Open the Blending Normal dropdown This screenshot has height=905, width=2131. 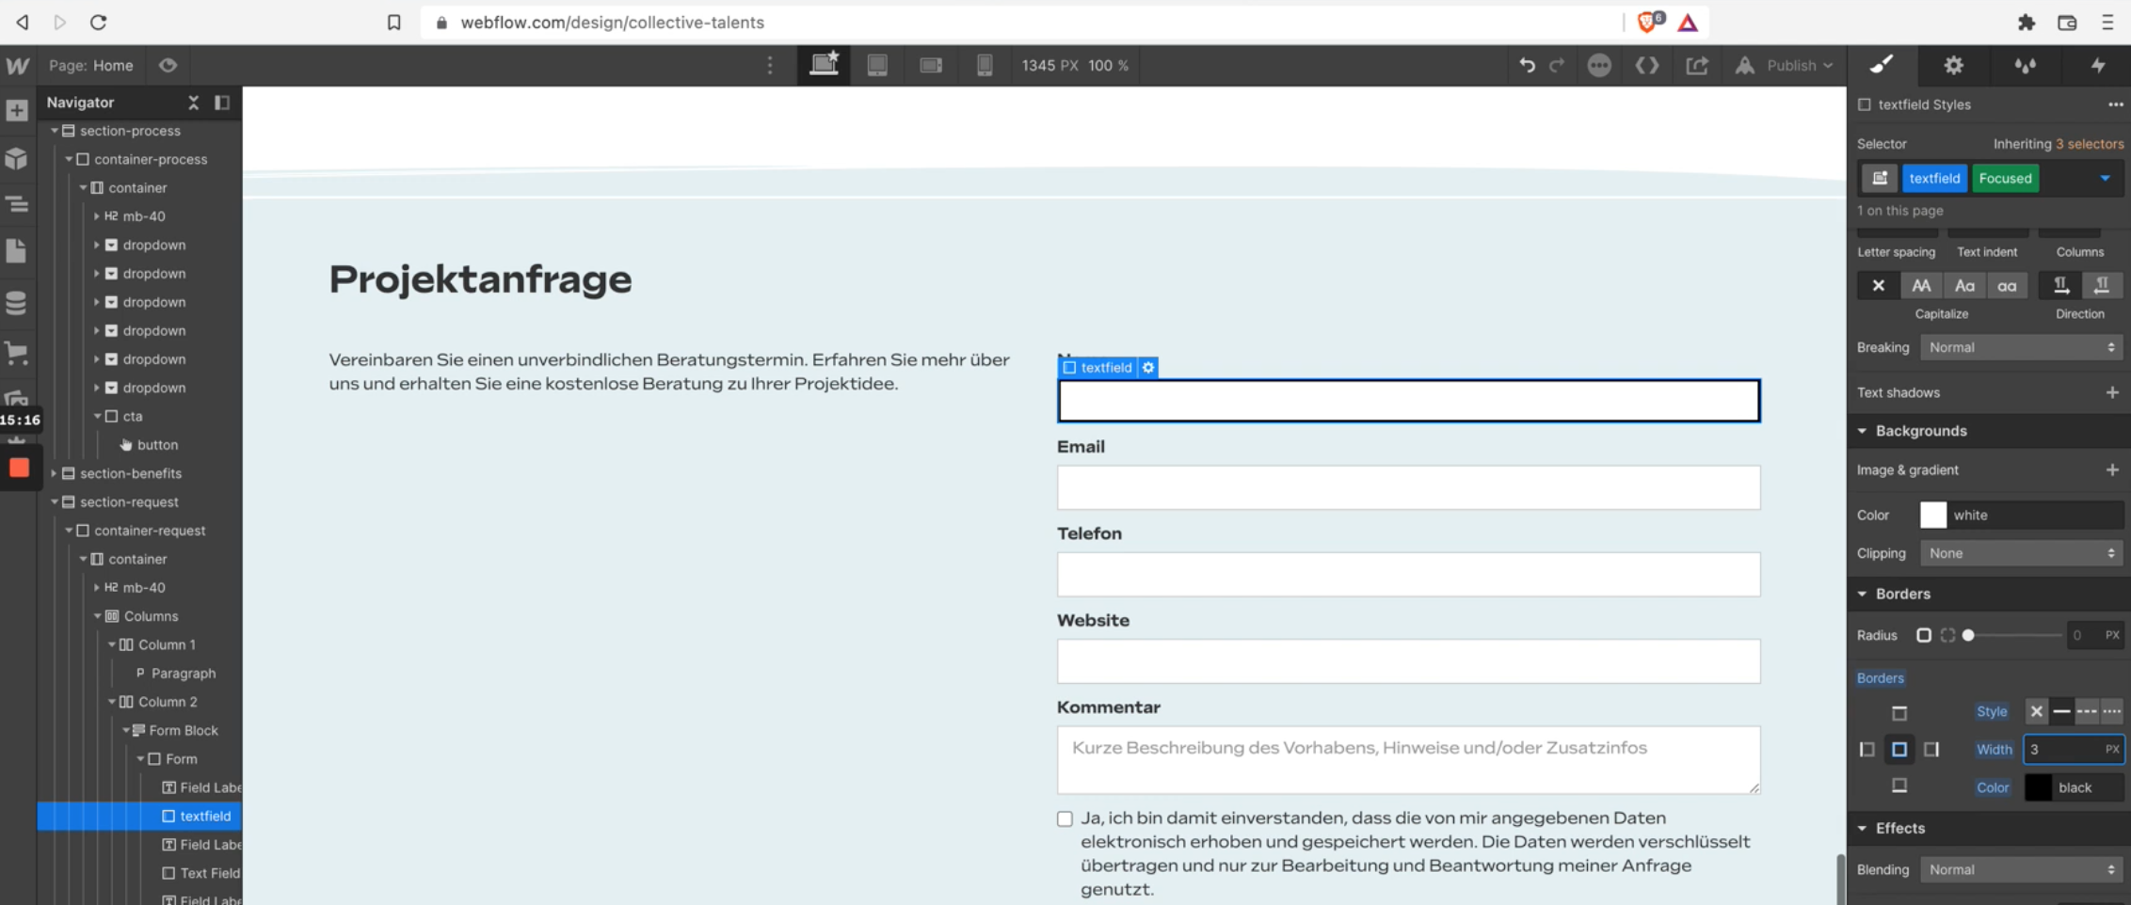[2021, 869]
